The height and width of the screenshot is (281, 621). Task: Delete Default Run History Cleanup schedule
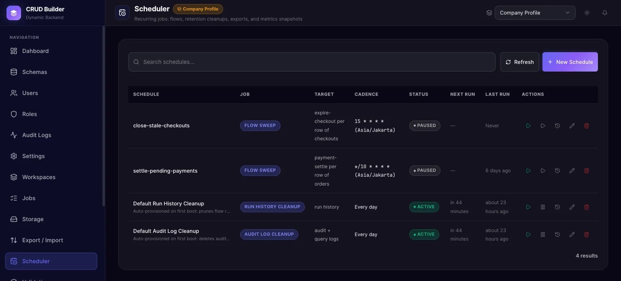click(x=587, y=207)
